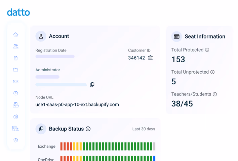This screenshot has height=161, width=238.
Task: Click the redacted registration date value
Action: 55,56
